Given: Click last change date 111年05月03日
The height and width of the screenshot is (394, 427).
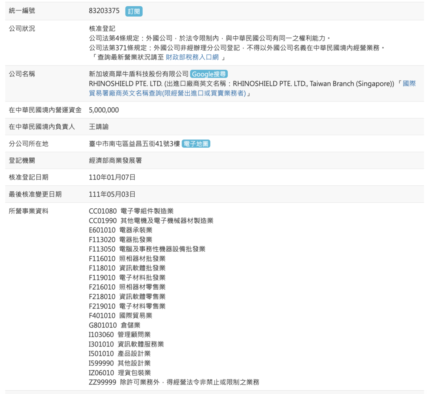Looking at the screenshot, I should tap(112, 194).
